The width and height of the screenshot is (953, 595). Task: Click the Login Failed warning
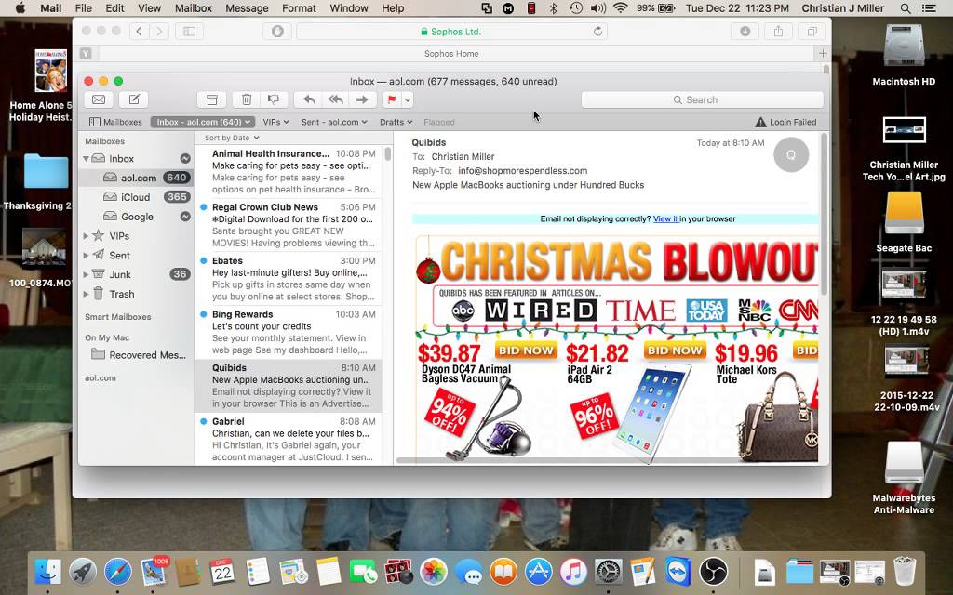pyautogui.click(x=785, y=122)
